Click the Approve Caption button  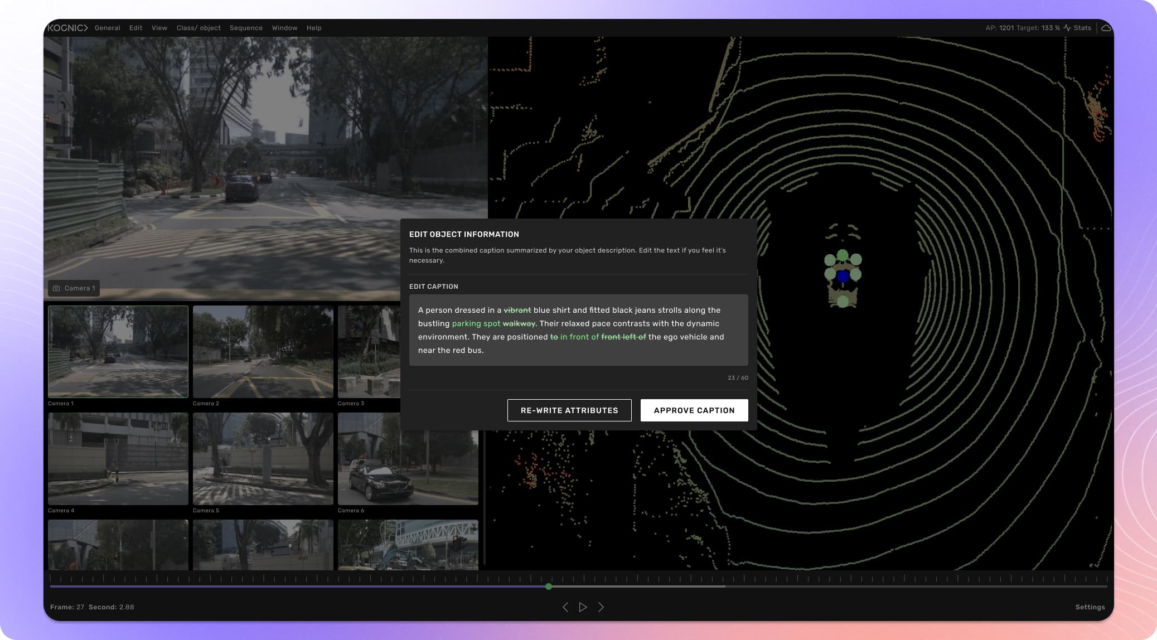[694, 410]
